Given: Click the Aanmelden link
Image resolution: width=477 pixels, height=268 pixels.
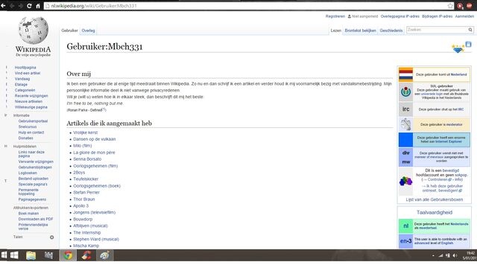Looking at the screenshot, I should pyautogui.click(x=464, y=16).
